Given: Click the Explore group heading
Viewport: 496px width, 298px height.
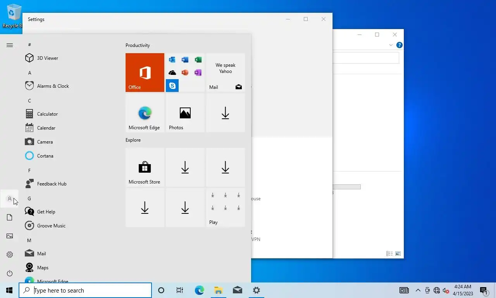Looking at the screenshot, I should pos(133,140).
